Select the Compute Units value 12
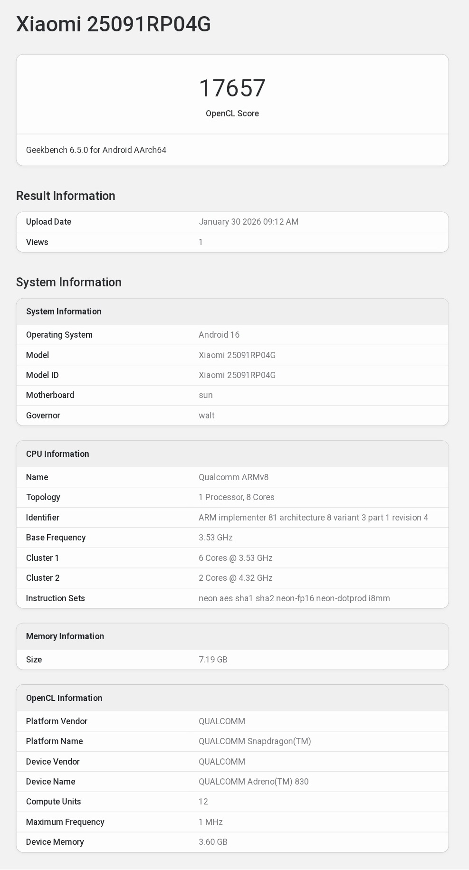This screenshot has width=469, height=870. (203, 802)
